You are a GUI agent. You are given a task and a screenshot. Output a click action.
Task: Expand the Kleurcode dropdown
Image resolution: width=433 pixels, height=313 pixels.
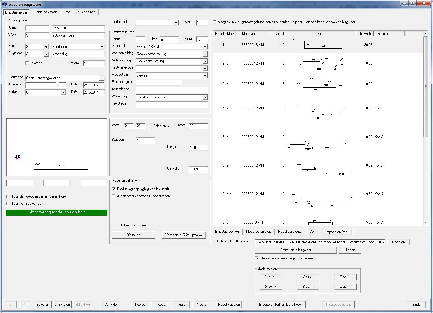102,78
